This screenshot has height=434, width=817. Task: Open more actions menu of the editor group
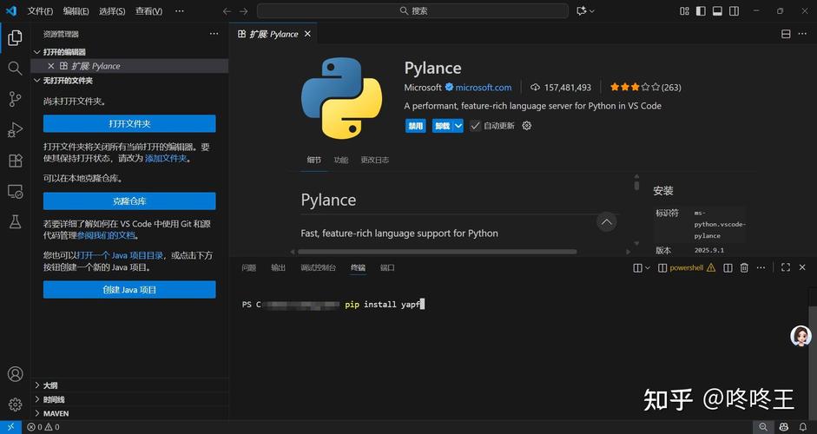[802, 34]
